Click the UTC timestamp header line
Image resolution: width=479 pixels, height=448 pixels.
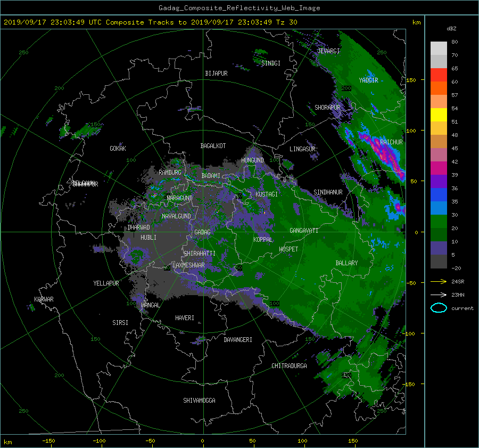pos(150,22)
